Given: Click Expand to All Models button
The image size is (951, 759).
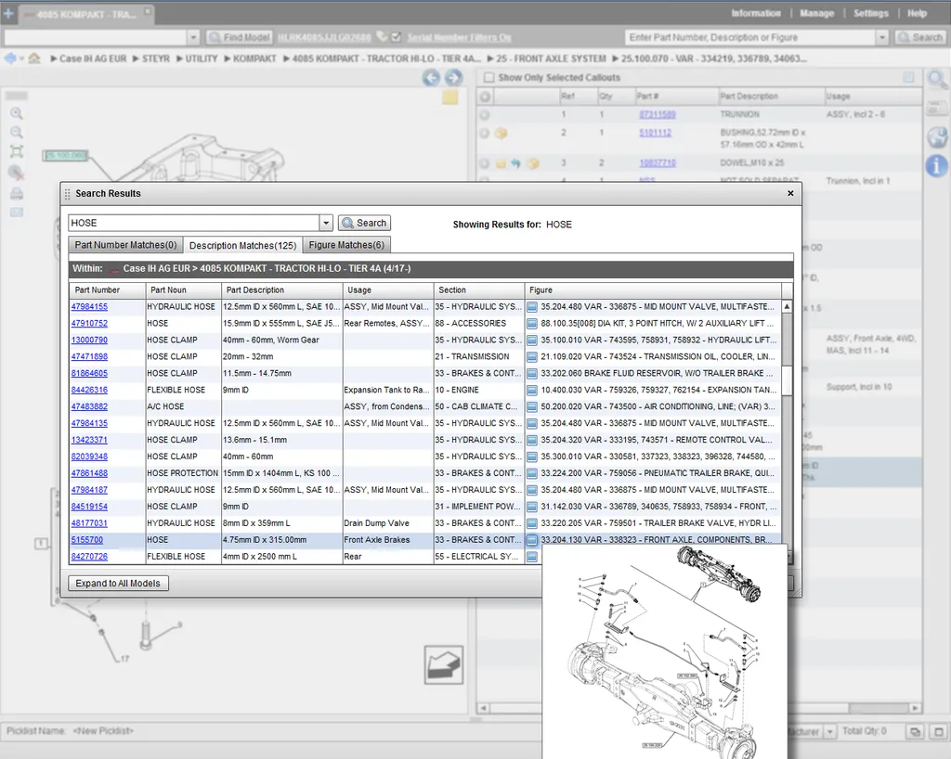Looking at the screenshot, I should click(118, 584).
